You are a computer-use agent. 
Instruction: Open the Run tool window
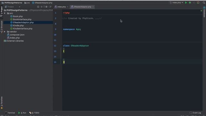pos(22,113)
